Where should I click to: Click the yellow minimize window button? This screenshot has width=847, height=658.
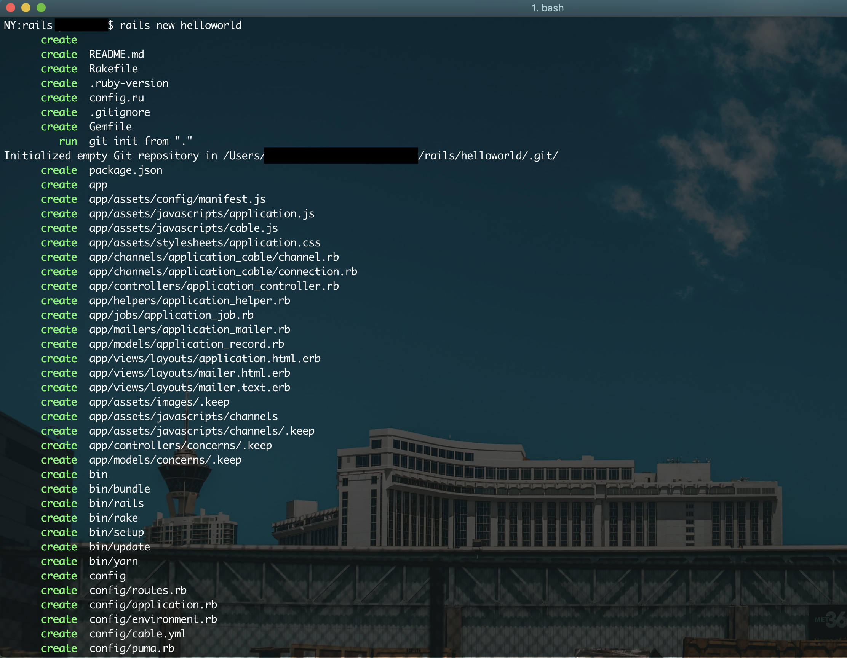pyautogui.click(x=26, y=7)
